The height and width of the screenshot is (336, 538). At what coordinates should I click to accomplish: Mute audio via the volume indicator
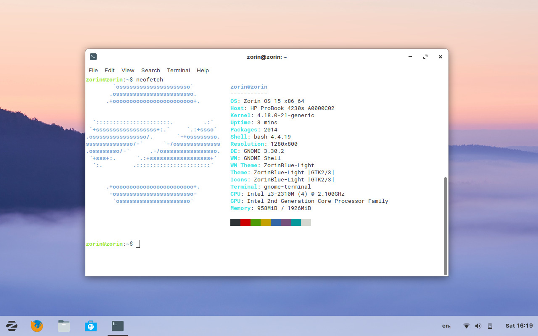(x=478, y=325)
